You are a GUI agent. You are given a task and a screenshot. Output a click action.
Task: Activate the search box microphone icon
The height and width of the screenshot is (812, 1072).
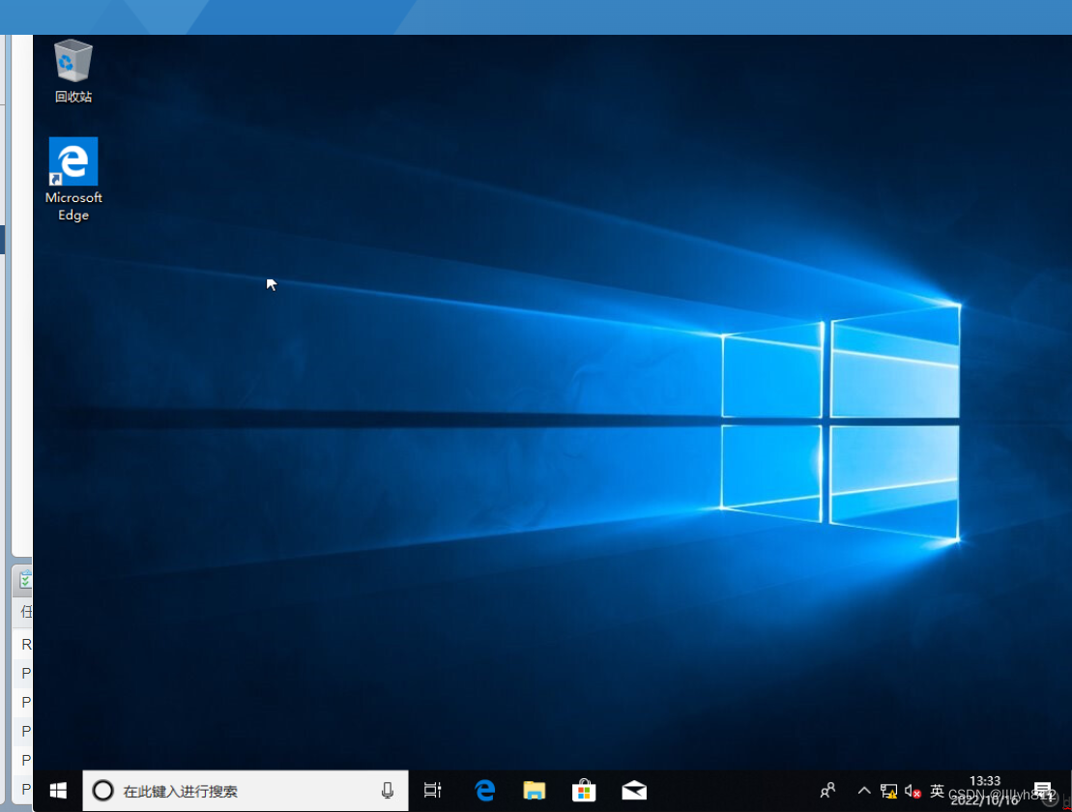click(387, 791)
